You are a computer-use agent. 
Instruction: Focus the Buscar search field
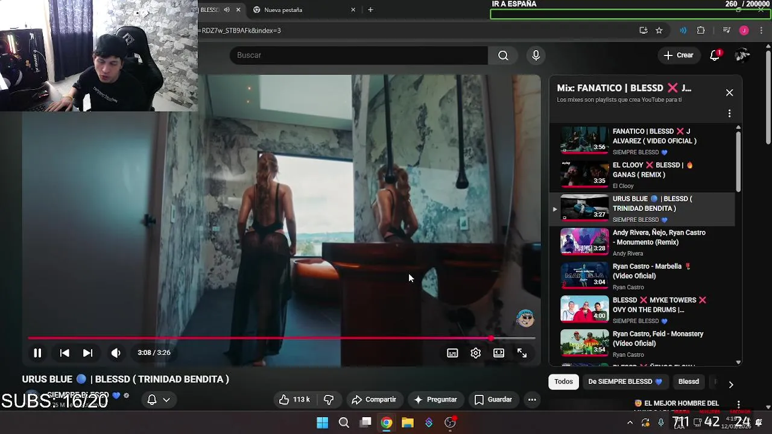[x=359, y=55]
